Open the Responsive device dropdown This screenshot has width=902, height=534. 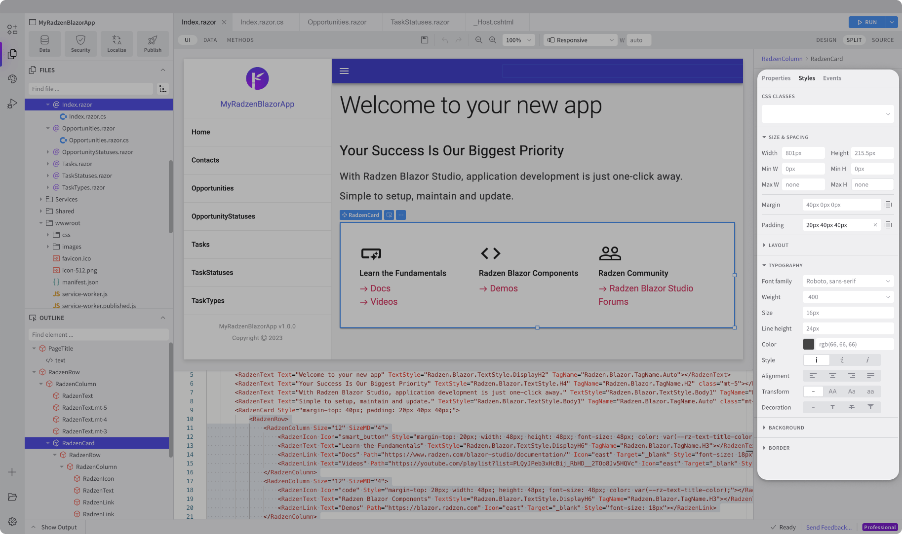click(x=581, y=40)
